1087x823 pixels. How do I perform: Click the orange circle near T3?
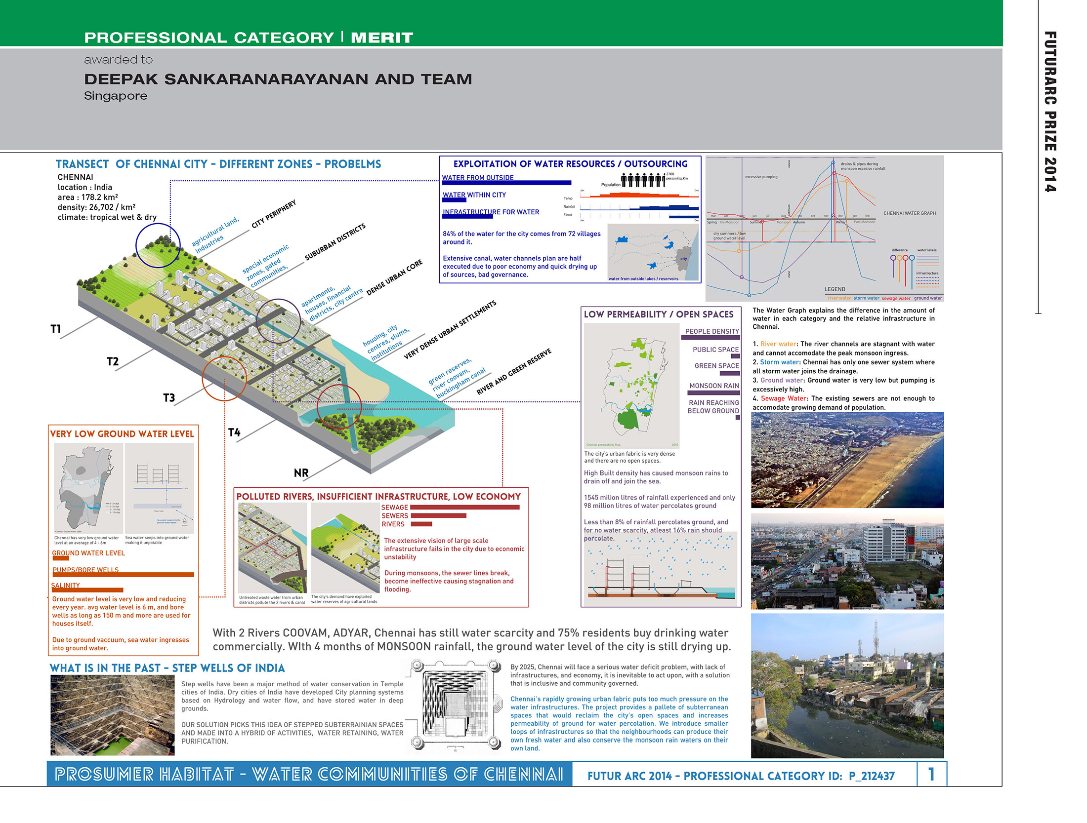(224, 378)
